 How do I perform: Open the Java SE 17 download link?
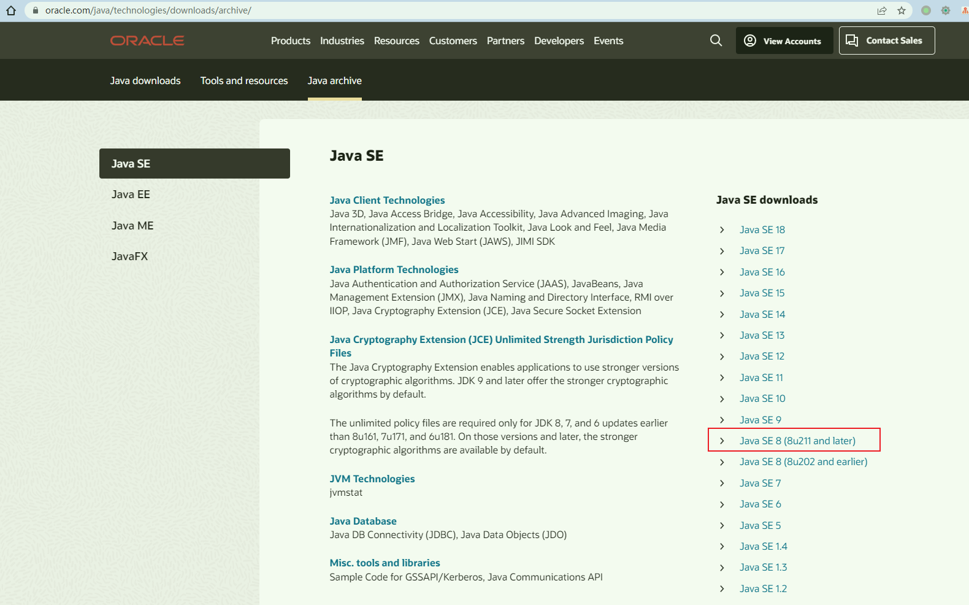(x=762, y=250)
